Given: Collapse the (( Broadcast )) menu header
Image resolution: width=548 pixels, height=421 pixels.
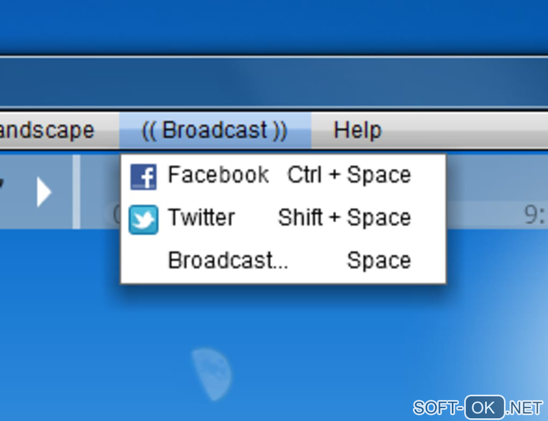Looking at the screenshot, I should pyautogui.click(x=215, y=130).
